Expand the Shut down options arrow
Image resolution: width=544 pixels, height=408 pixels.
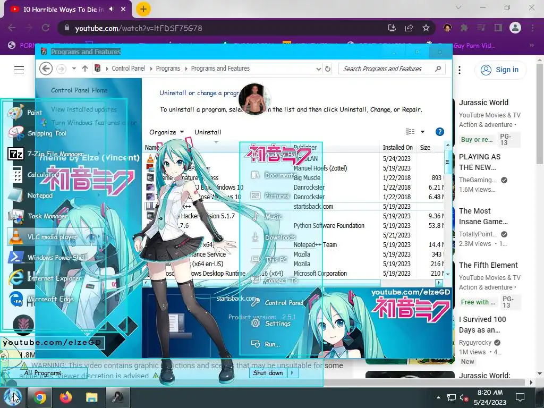pos(292,373)
